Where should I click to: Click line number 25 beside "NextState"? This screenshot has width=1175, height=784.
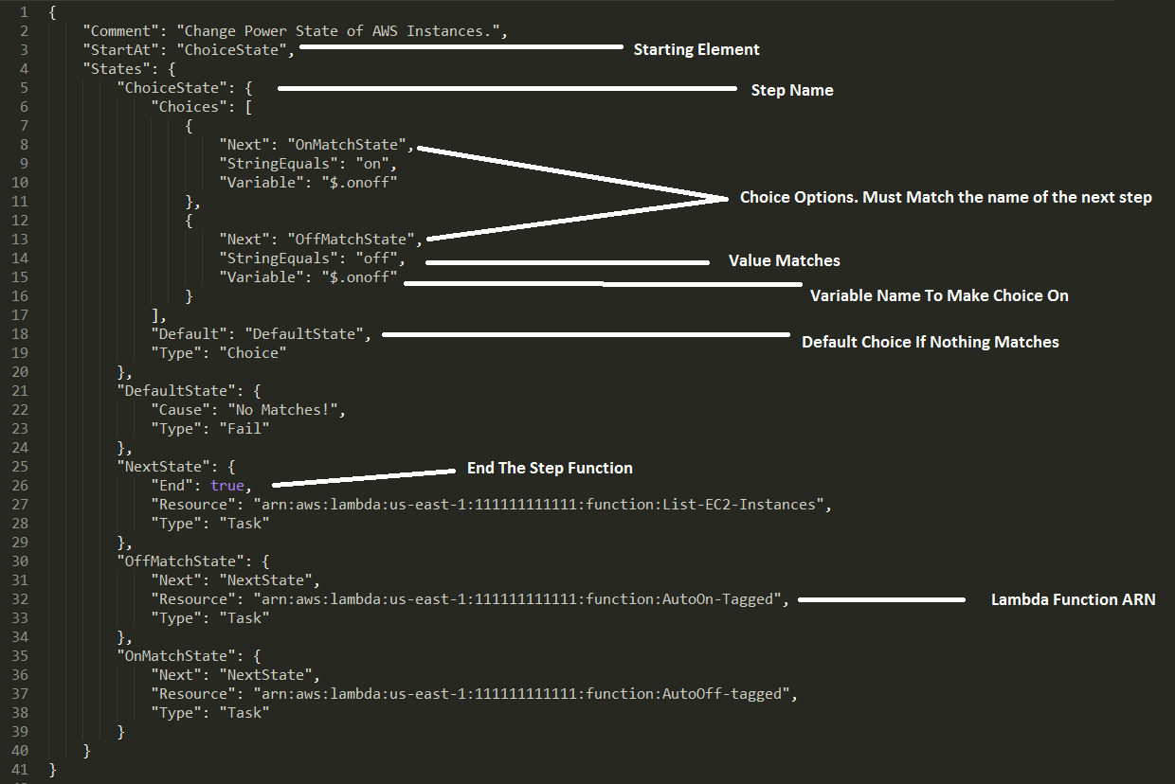[20, 466]
